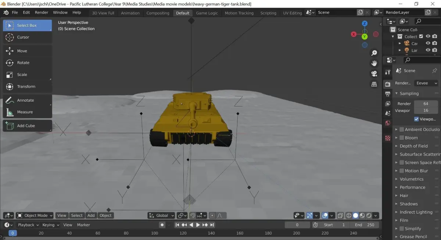Collapse the Sampling panel
The width and height of the screenshot is (441, 240).
pyautogui.click(x=397, y=94)
